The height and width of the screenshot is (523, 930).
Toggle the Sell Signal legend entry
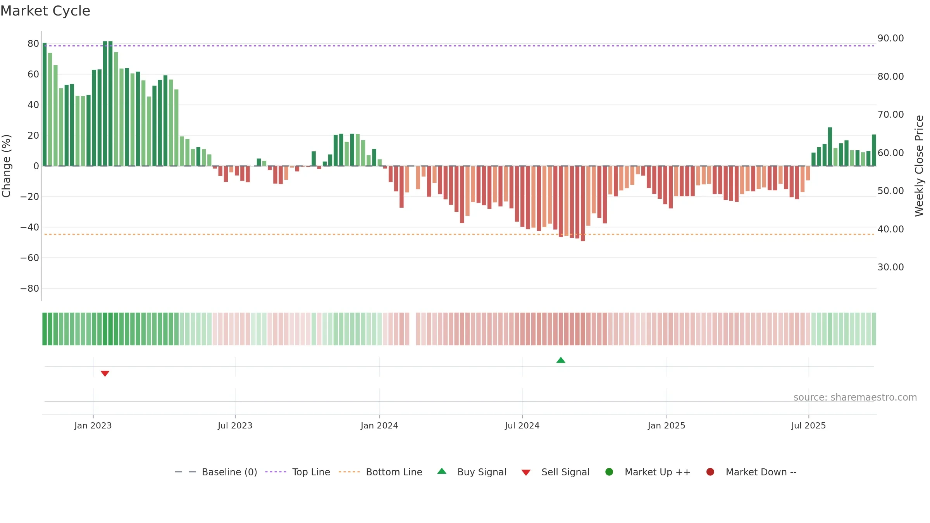pos(555,472)
